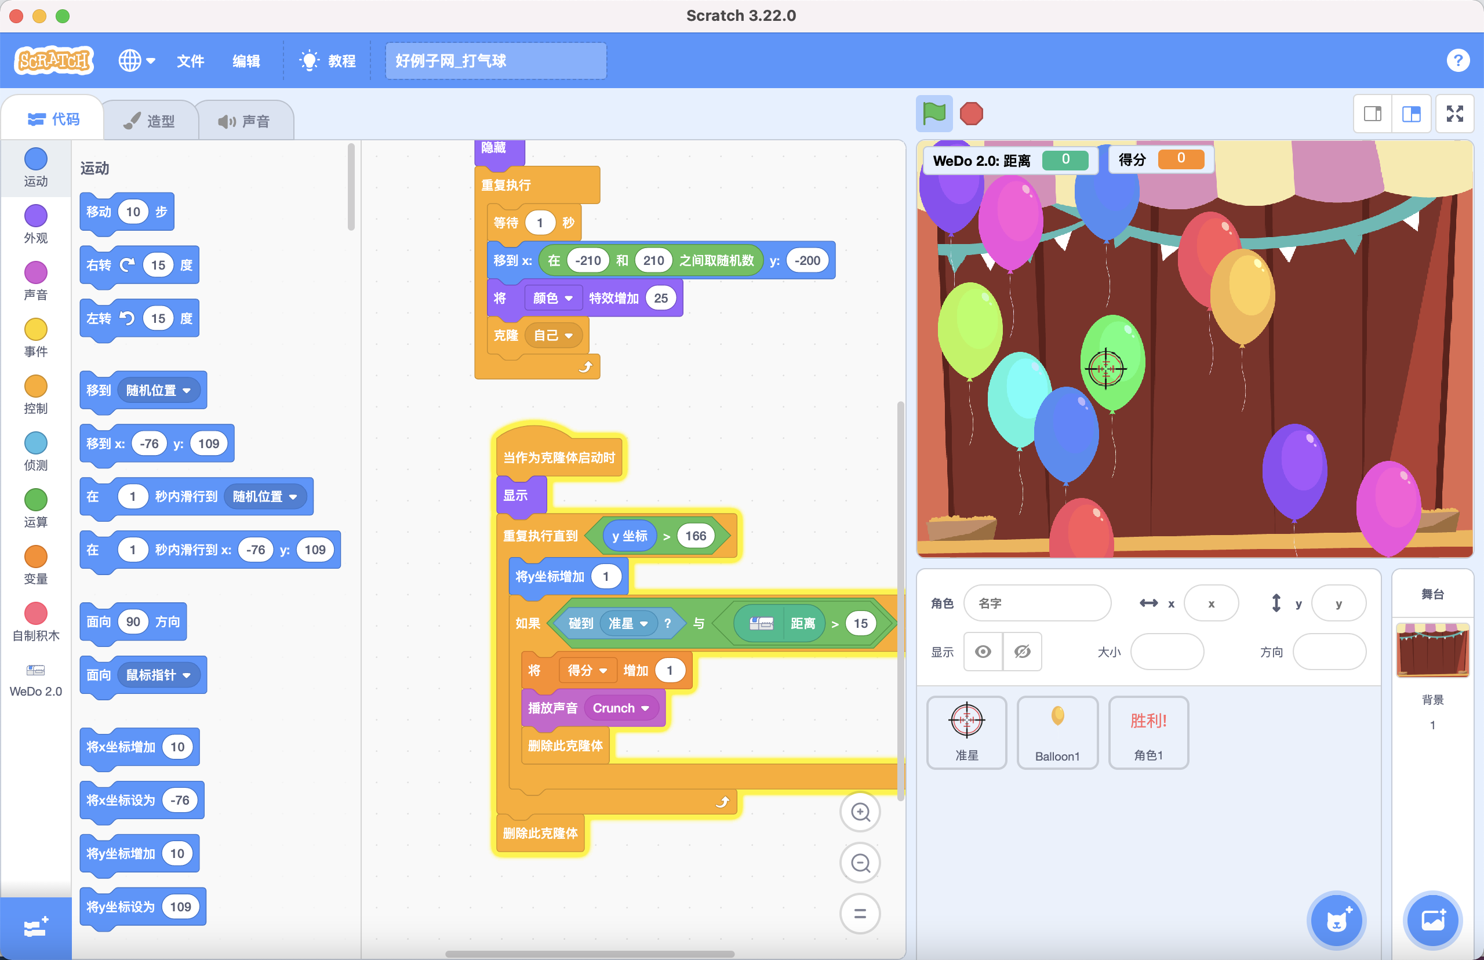Open the choose a sprite button
Viewport: 1484px width, 960px height.
click(1336, 920)
